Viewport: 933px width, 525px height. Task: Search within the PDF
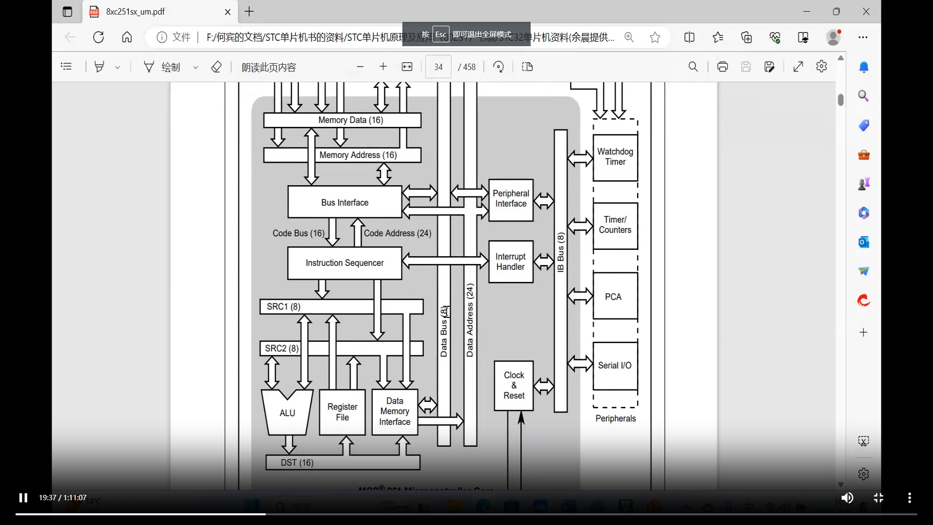pos(693,67)
